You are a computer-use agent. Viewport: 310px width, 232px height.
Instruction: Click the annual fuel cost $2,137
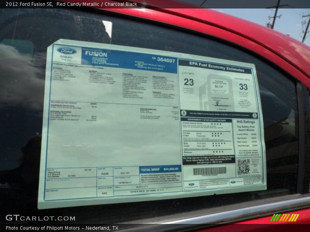[x=219, y=87]
